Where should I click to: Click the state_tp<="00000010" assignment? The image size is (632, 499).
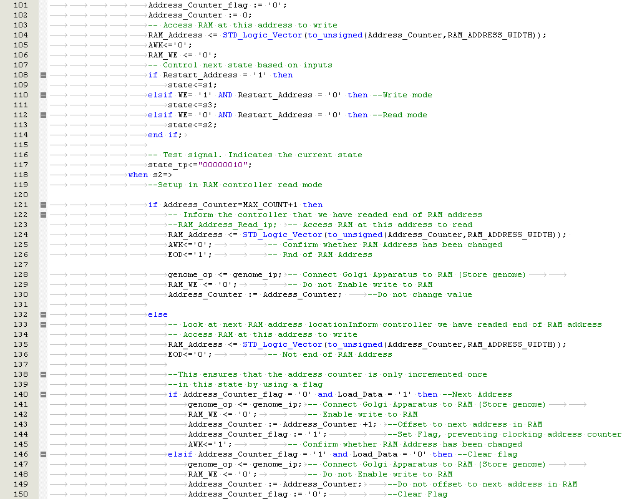pos(199,165)
